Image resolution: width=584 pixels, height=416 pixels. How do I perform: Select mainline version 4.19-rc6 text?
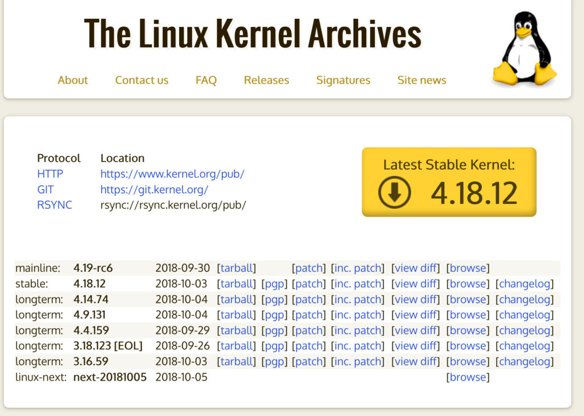click(x=93, y=268)
